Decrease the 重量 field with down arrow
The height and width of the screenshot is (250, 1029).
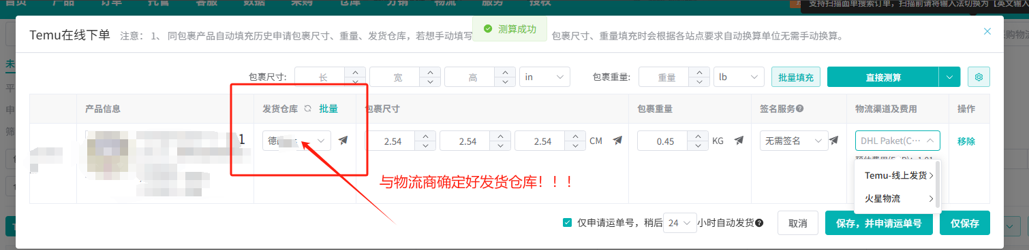click(699, 82)
